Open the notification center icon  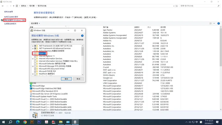click(217, 122)
